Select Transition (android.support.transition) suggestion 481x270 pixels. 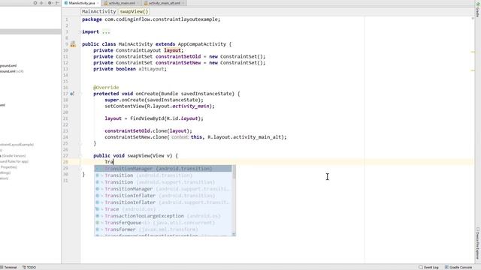point(163,182)
